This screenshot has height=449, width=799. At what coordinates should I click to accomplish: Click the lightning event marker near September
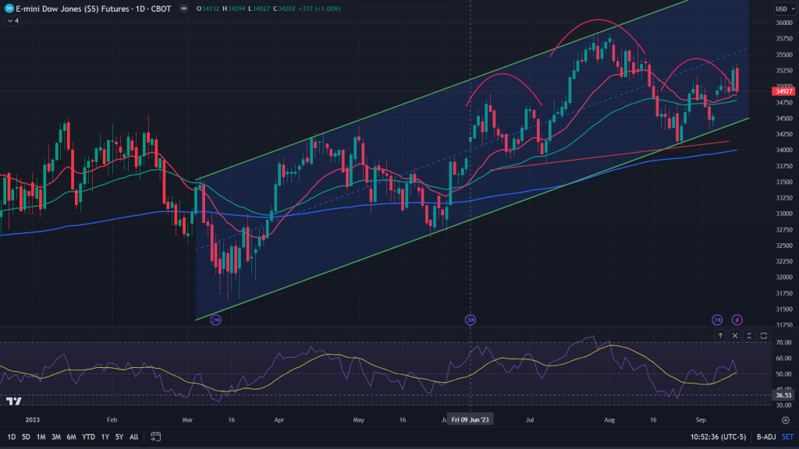(737, 320)
